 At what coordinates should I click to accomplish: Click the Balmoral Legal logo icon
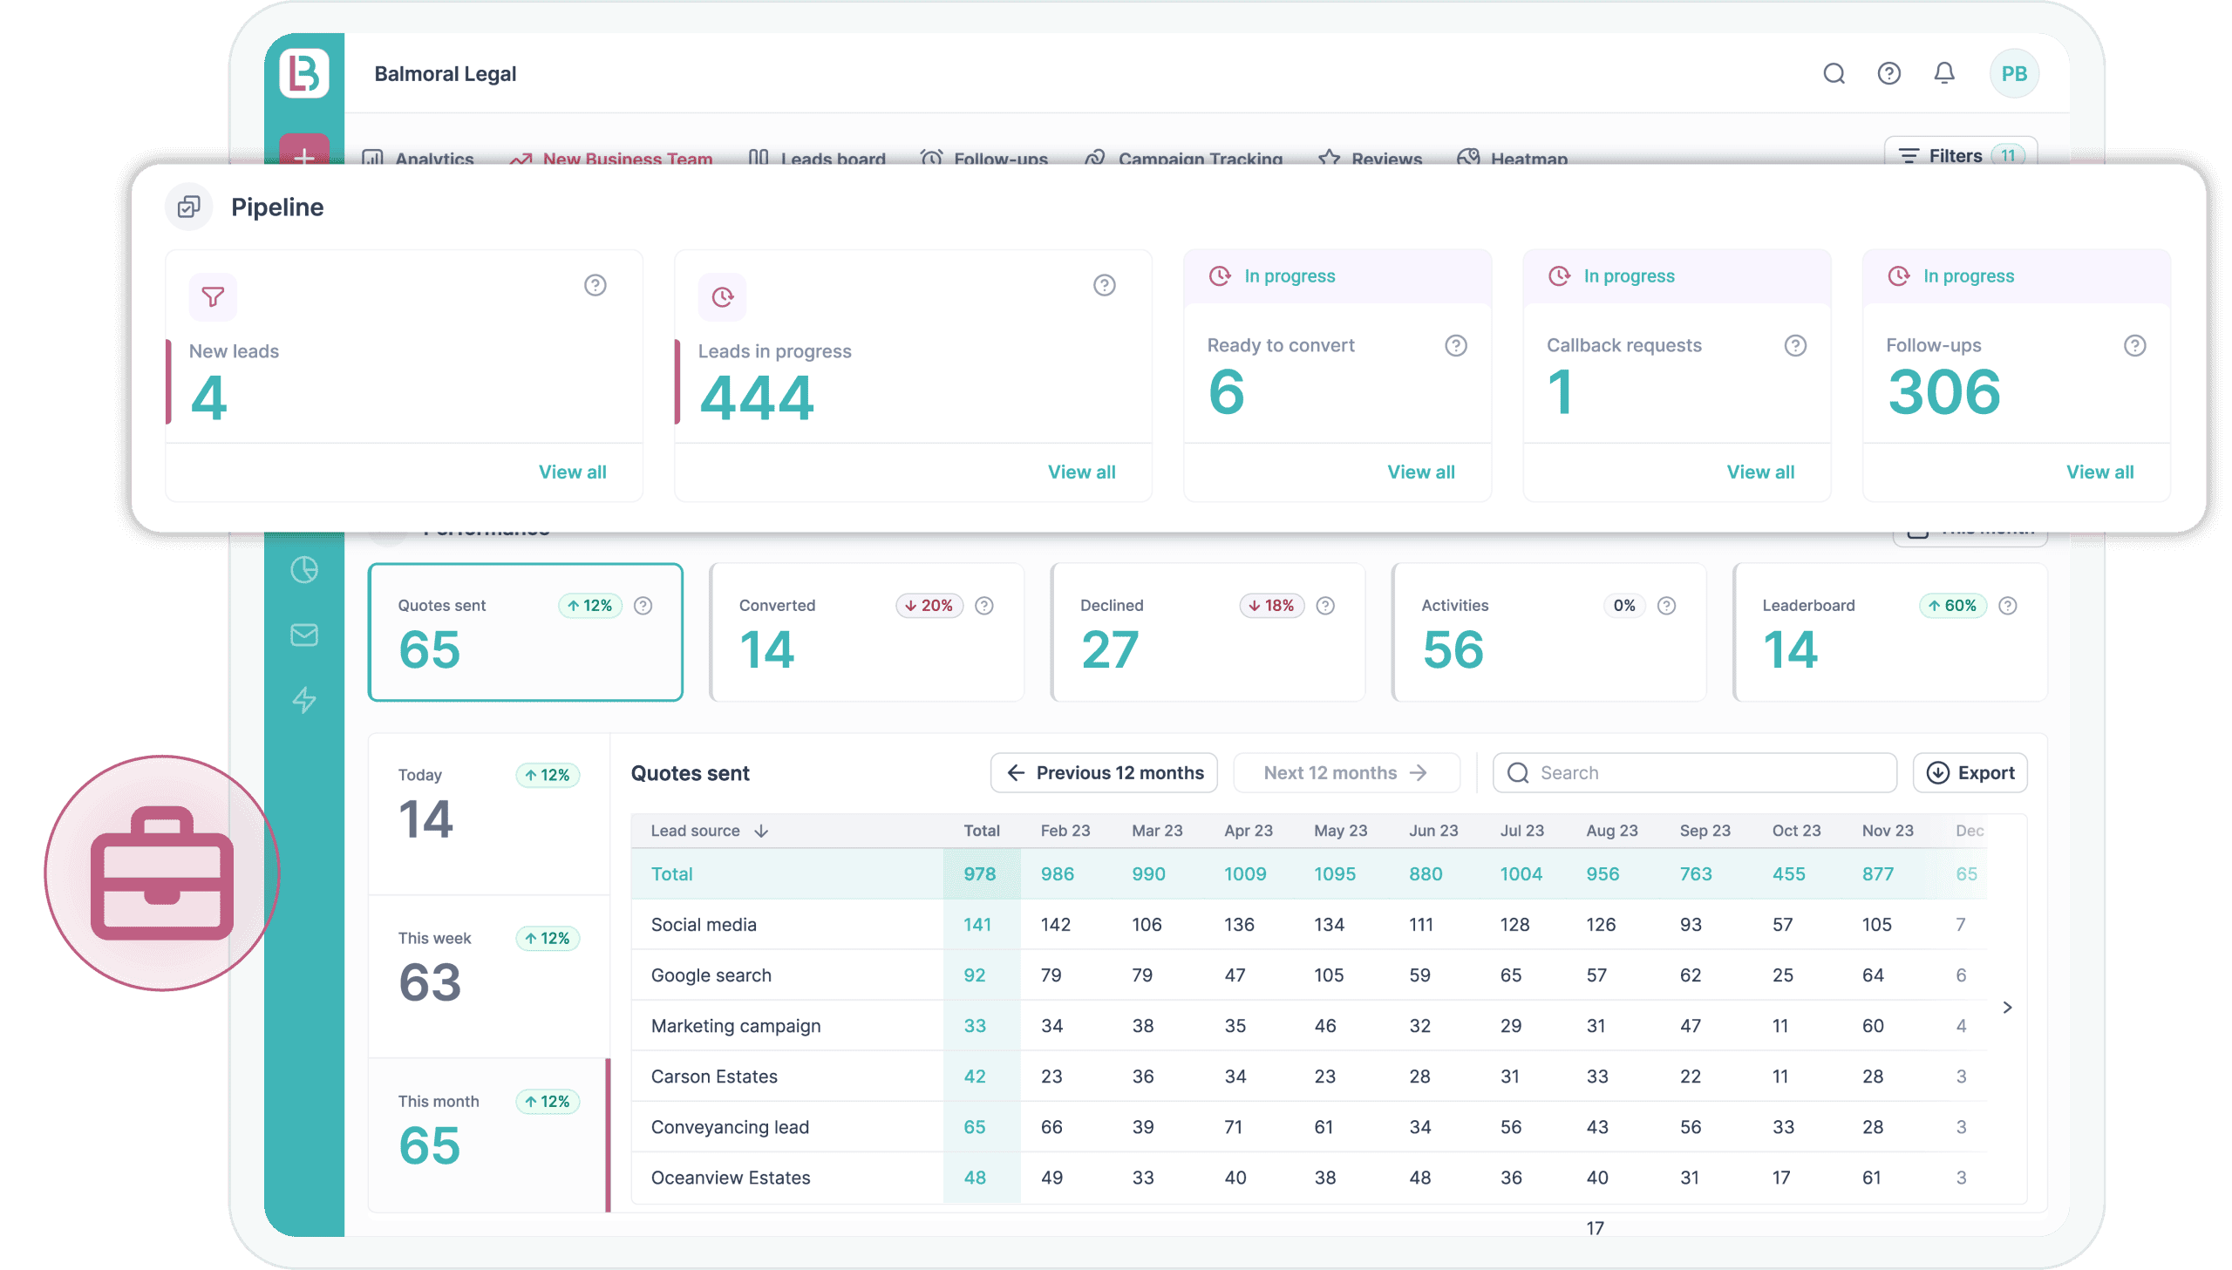pyautogui.click(x=303, y=73)
